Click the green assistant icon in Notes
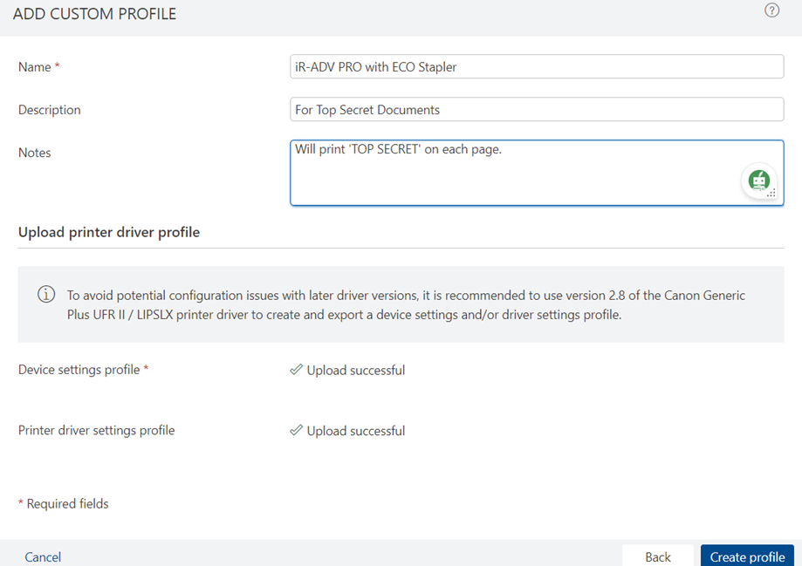 pos(759,181)
